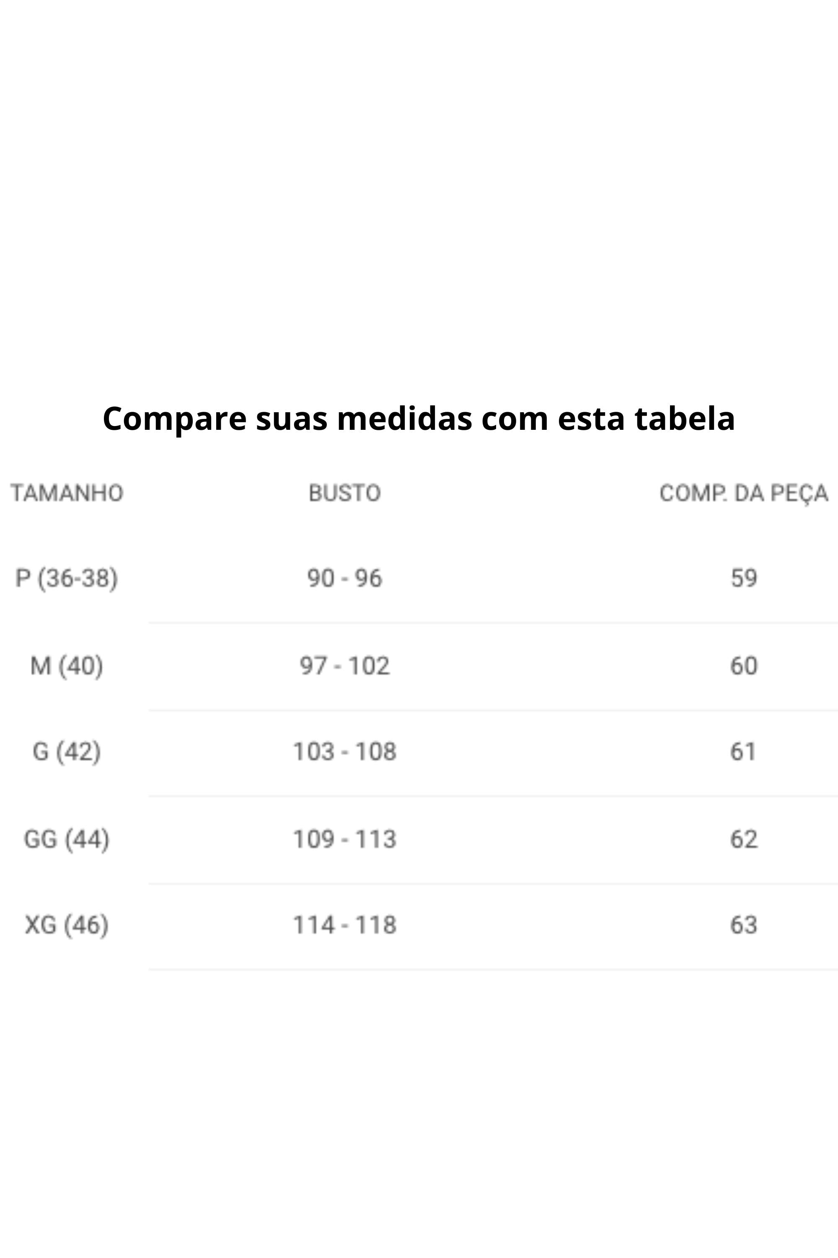Image resolution: width=838 pixels, height=1258 pixels.
Task: Click the 97 - 102 bust range
Action: (345, 666)
